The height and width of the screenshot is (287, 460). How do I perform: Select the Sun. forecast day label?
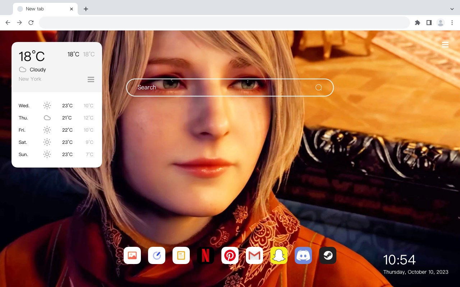(23, 155)
